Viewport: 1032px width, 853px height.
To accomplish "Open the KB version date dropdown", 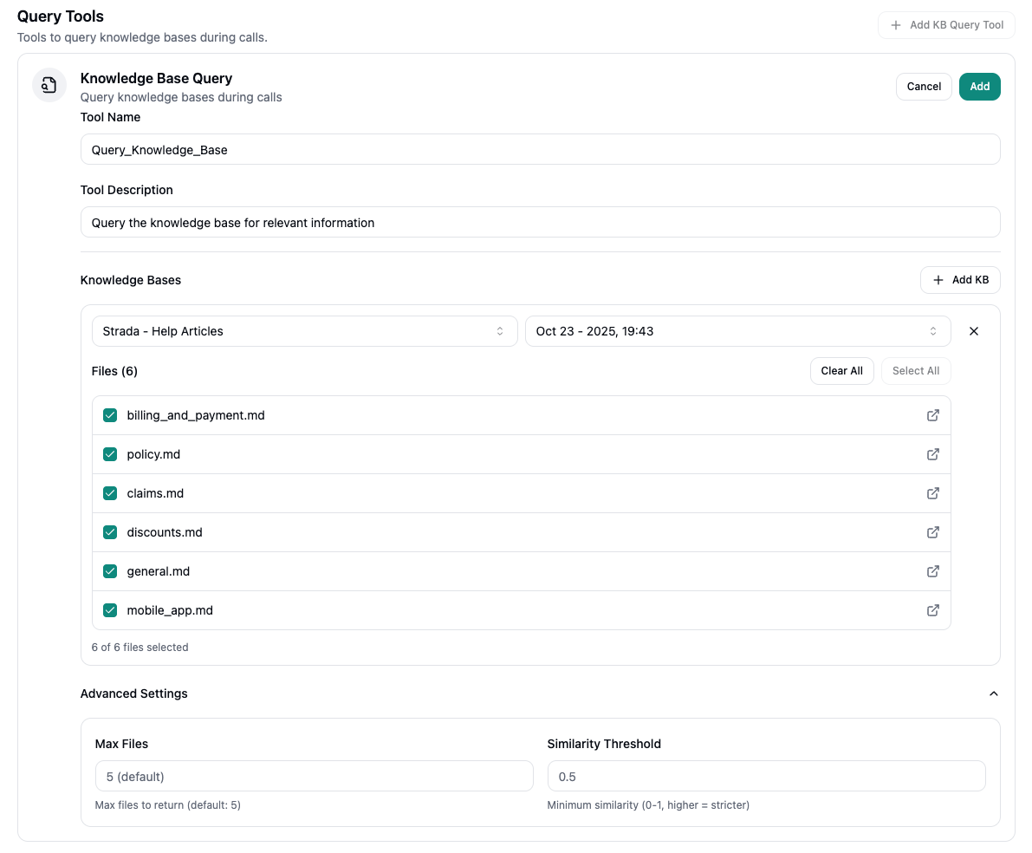I will 737,330.
